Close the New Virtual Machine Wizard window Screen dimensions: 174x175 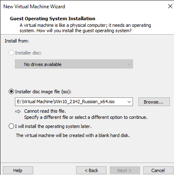[170, 6]
